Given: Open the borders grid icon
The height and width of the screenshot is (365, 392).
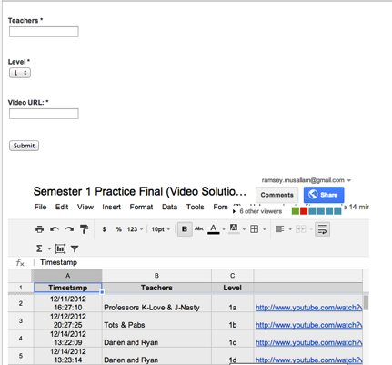Looking at the screenshot, I should point(255,229).
